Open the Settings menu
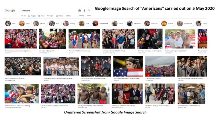Viewport: 218px width, 122px height. tap(81, 16)
